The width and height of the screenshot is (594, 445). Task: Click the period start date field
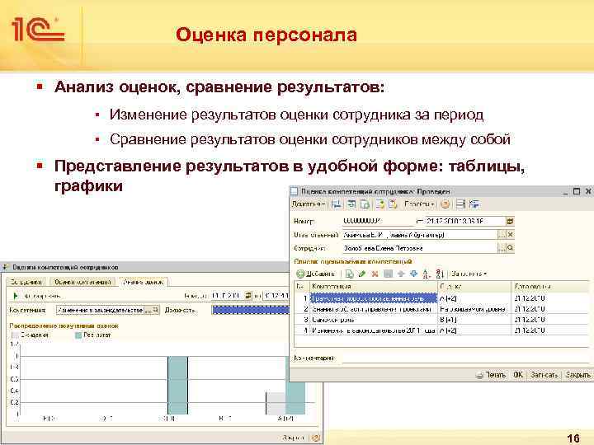[x=227, y=296]
